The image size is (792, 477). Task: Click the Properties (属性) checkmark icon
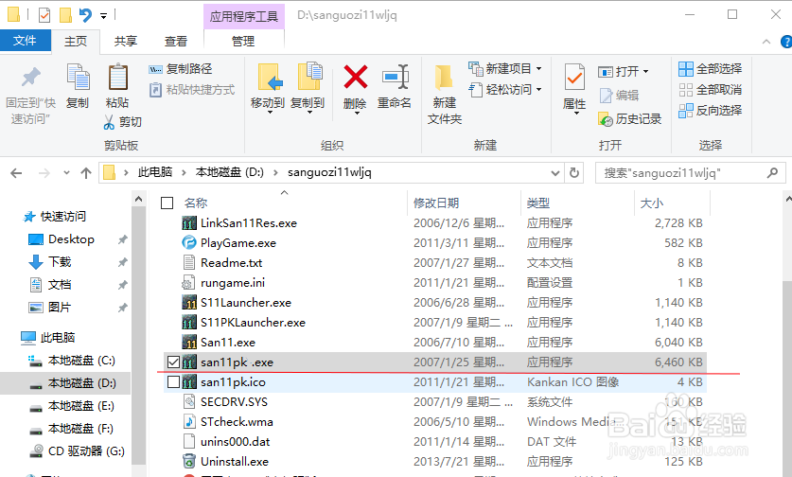click(x=574, y=79)
